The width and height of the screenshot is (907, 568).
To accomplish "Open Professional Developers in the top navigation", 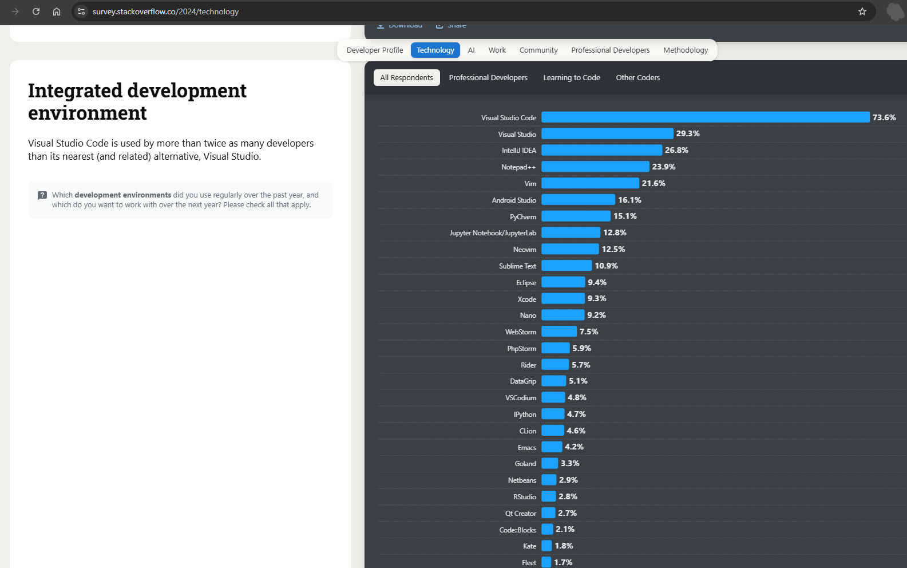I will [611, 50].
